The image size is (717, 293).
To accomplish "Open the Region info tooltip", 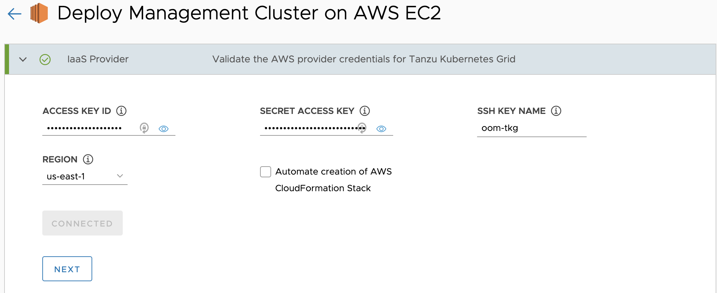I will tap(88, 159).
